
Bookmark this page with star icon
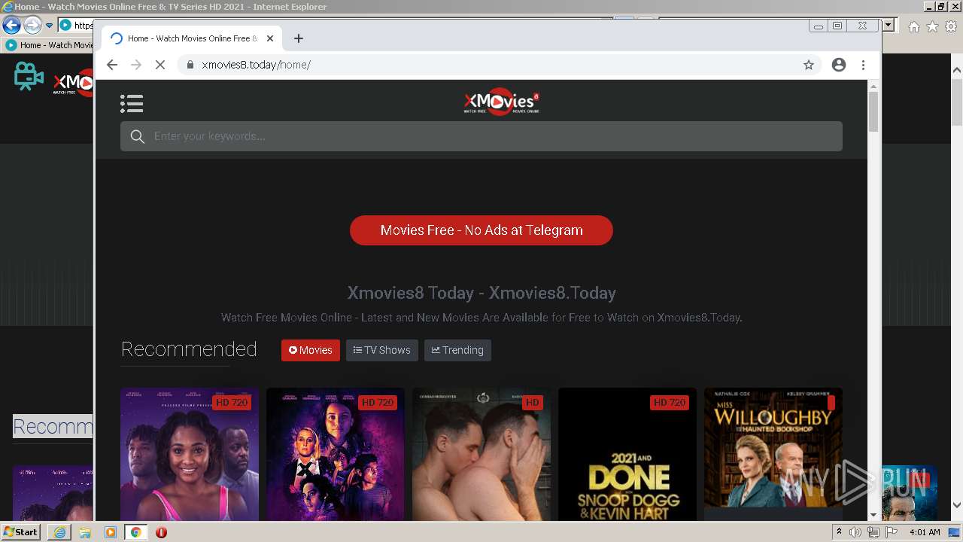[809, 65]
